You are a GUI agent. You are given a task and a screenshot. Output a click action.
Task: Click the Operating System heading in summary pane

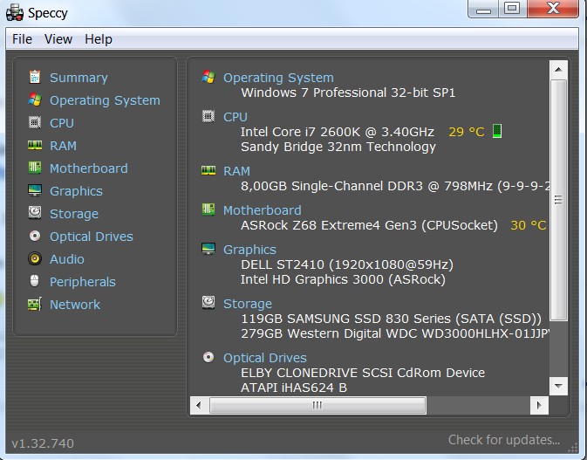pos(278,78)
